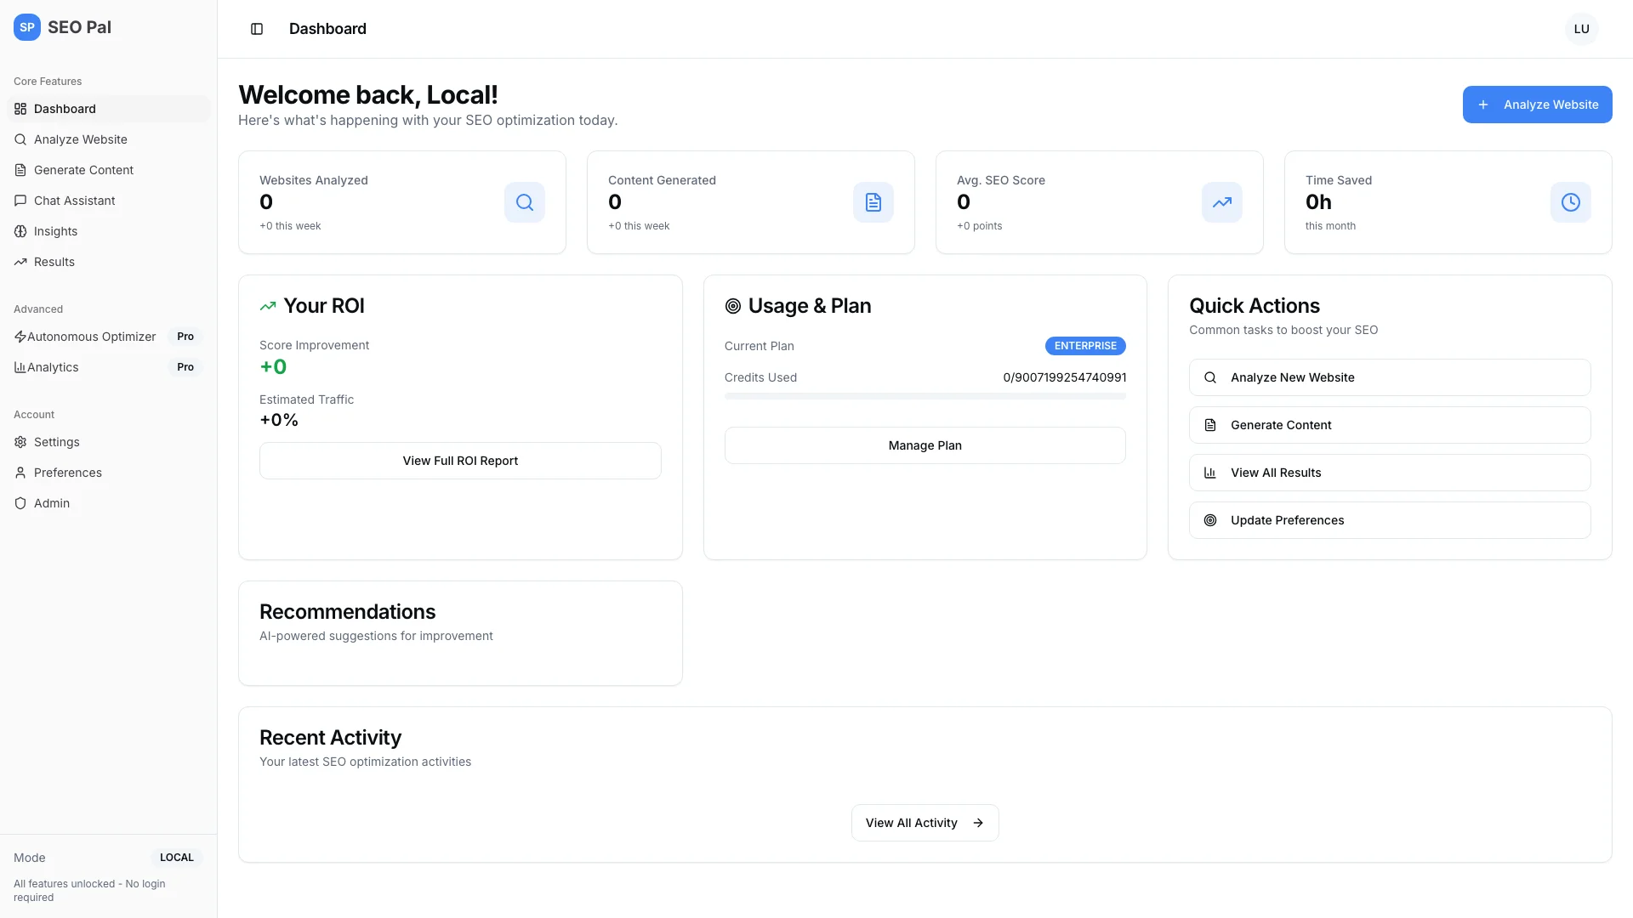Click the magnifier icon on Websites Analyzed card
The height and width of the screenshot is (918, 1633).
[x=524, y=202]
